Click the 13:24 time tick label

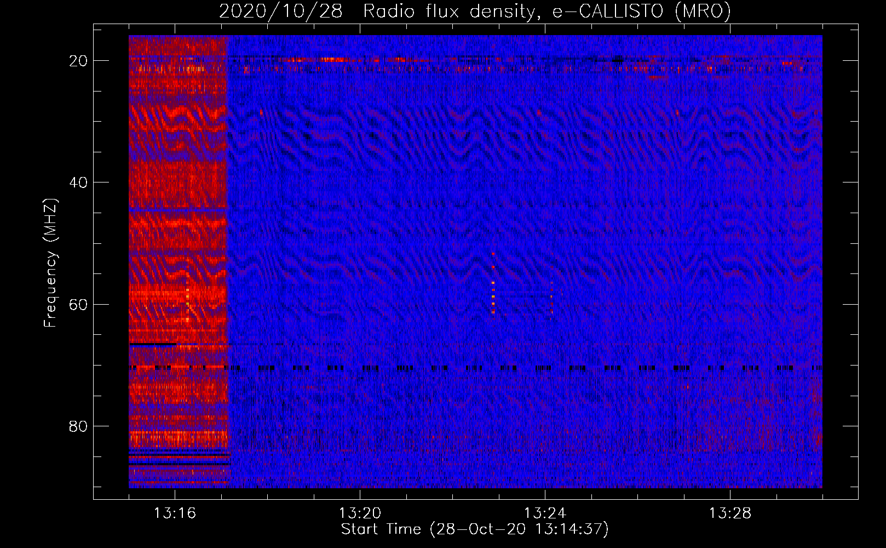pos(545,513)
